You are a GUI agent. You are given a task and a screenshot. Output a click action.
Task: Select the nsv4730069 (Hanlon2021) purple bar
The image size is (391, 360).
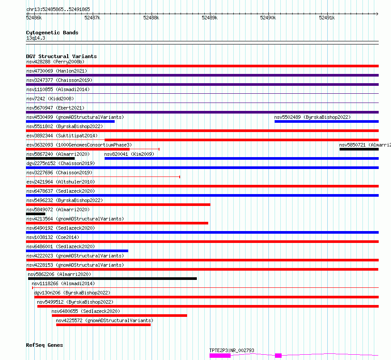coord(202,75)
